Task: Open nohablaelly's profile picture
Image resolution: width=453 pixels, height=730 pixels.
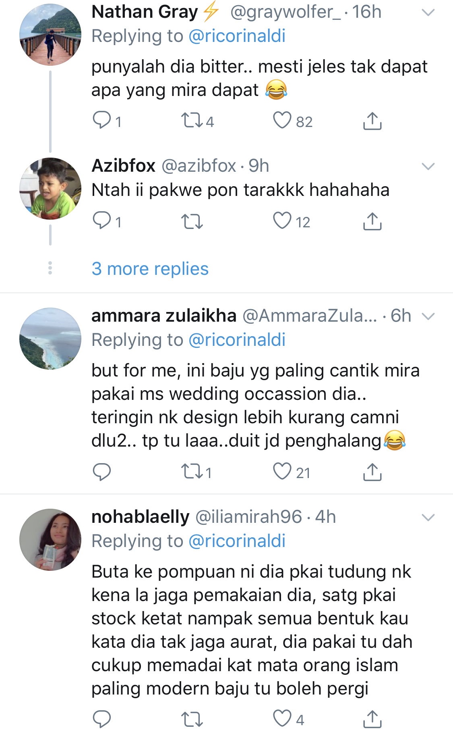Action: [x=50, y=539]
